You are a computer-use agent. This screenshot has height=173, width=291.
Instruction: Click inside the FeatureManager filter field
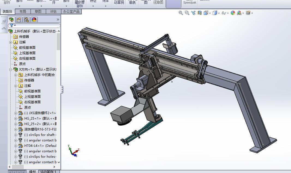[x=34, y=25]
